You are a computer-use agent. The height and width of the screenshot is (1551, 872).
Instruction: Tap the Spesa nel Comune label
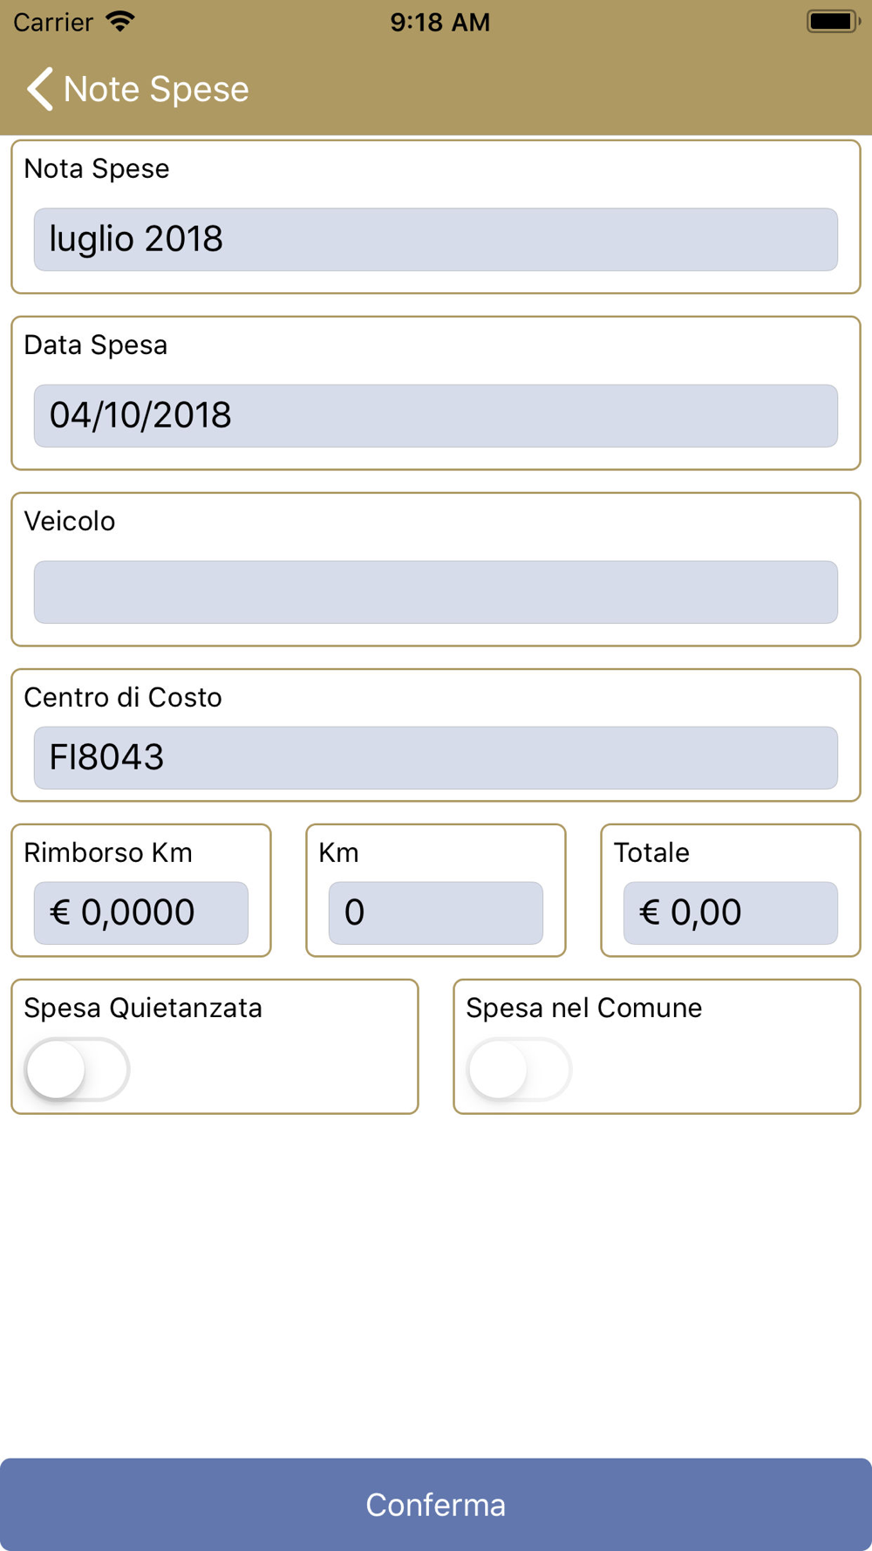coord(583,1008)
